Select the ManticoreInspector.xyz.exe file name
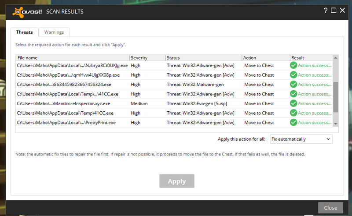 pyautogui.click(x=63, y=103)
